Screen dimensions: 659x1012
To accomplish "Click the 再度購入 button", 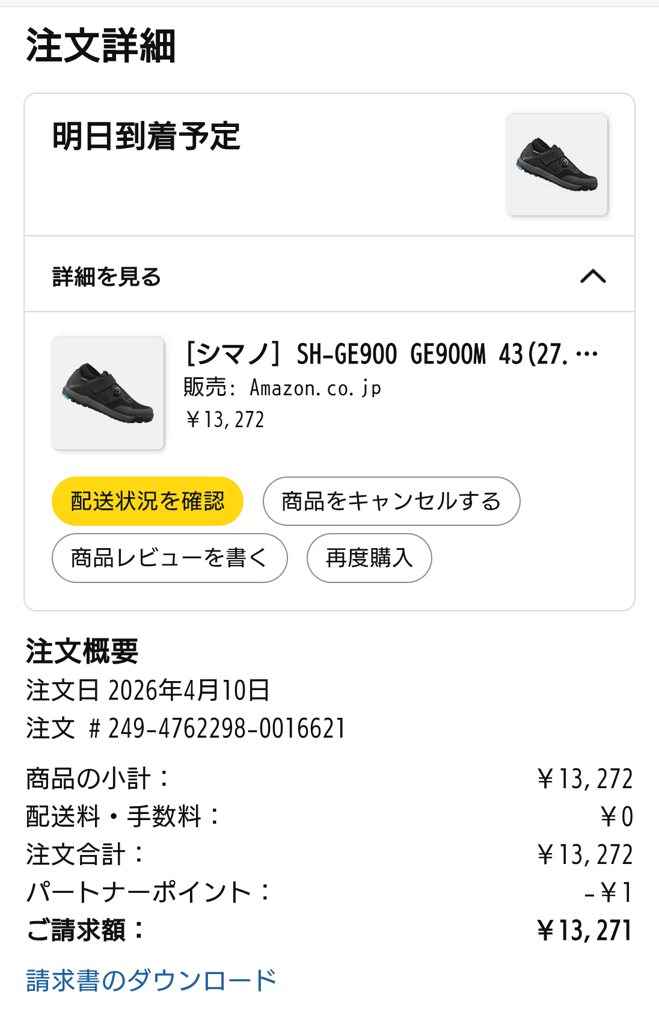I will click(x=369, y=558).
